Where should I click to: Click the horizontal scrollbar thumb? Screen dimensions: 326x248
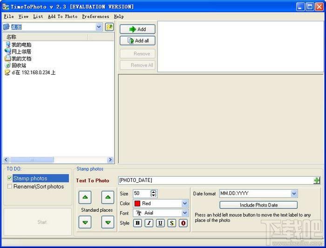coord(32,160)
